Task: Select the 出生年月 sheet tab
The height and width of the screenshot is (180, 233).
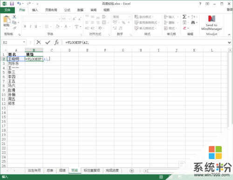Action: (34, 171)
